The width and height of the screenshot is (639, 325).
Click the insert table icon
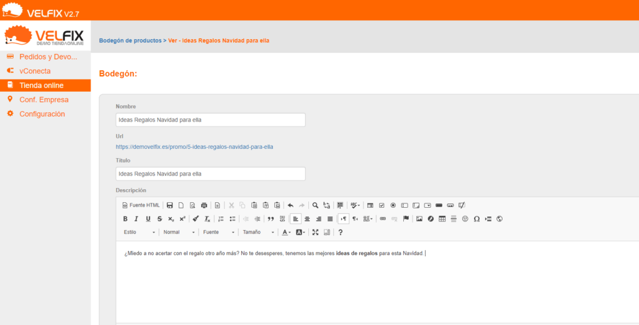click(x=442, y=219)
